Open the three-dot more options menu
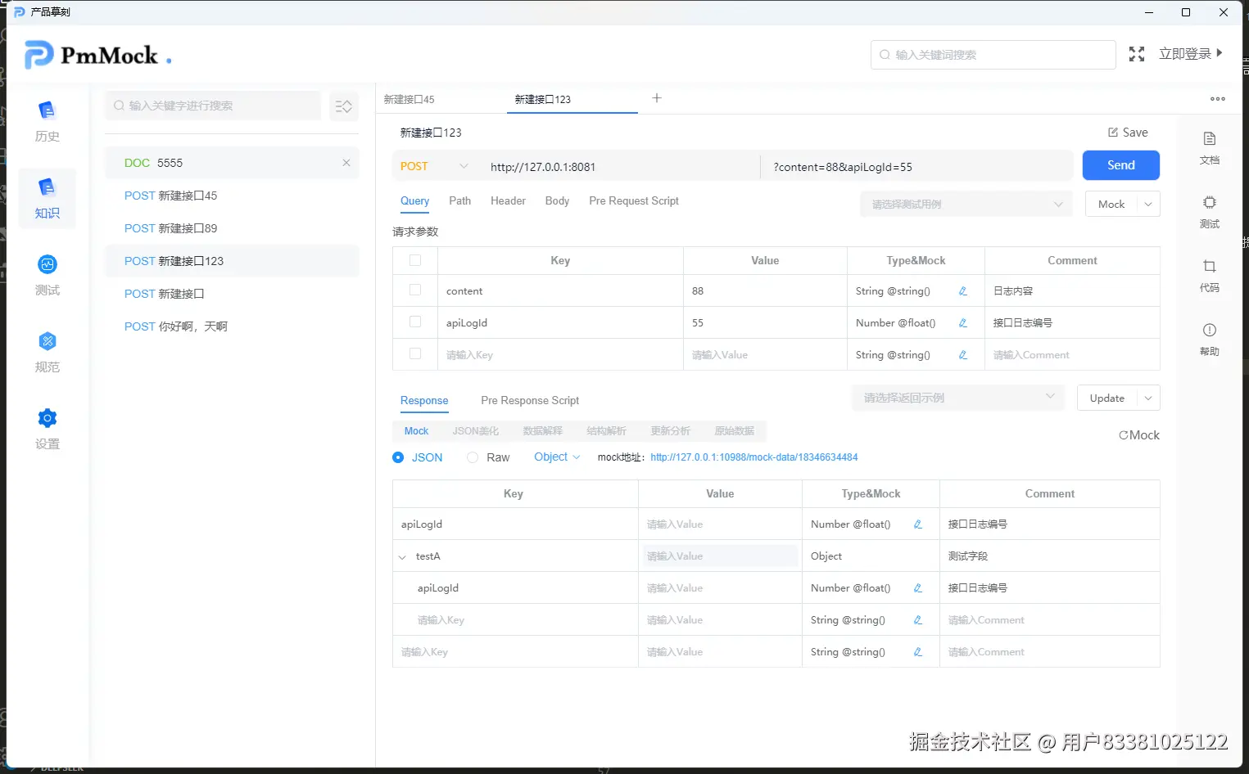1249x774 pixels. 1218,99
